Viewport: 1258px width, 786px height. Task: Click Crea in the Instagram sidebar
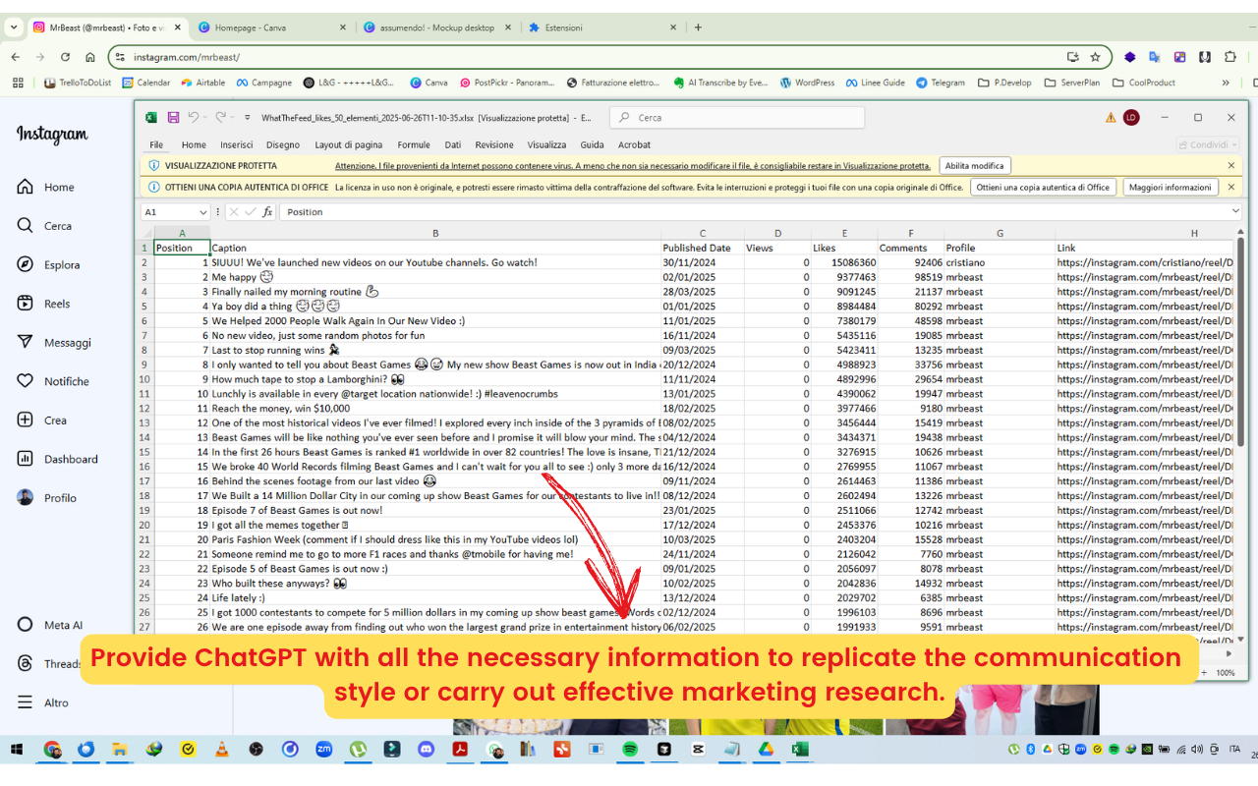42,420
